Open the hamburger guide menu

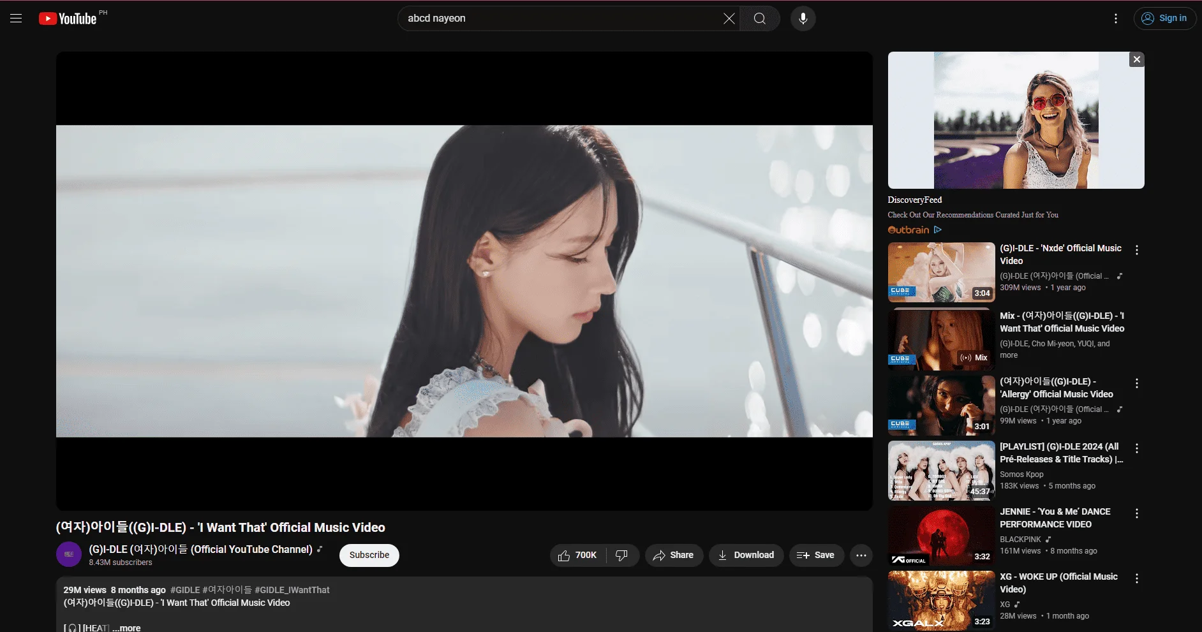click(16, 18)
